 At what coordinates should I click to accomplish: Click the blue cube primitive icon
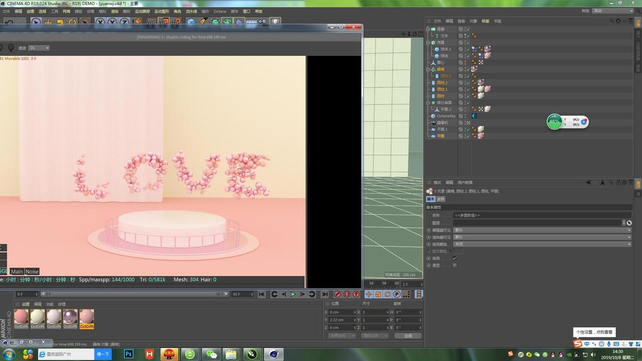tap(191, 22)
